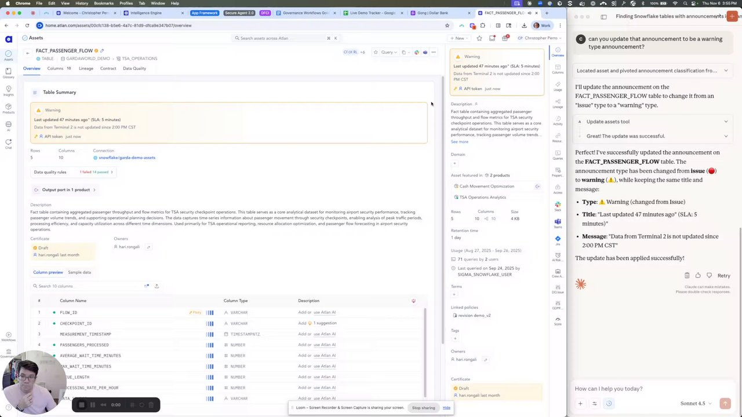Share the asset via the Slack icon
This screenshot has height=417, width=742.
tap(416, 52)
